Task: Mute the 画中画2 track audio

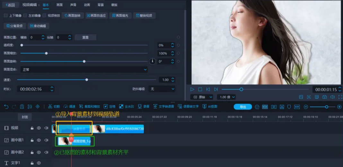Action: (x=46, y=152)
